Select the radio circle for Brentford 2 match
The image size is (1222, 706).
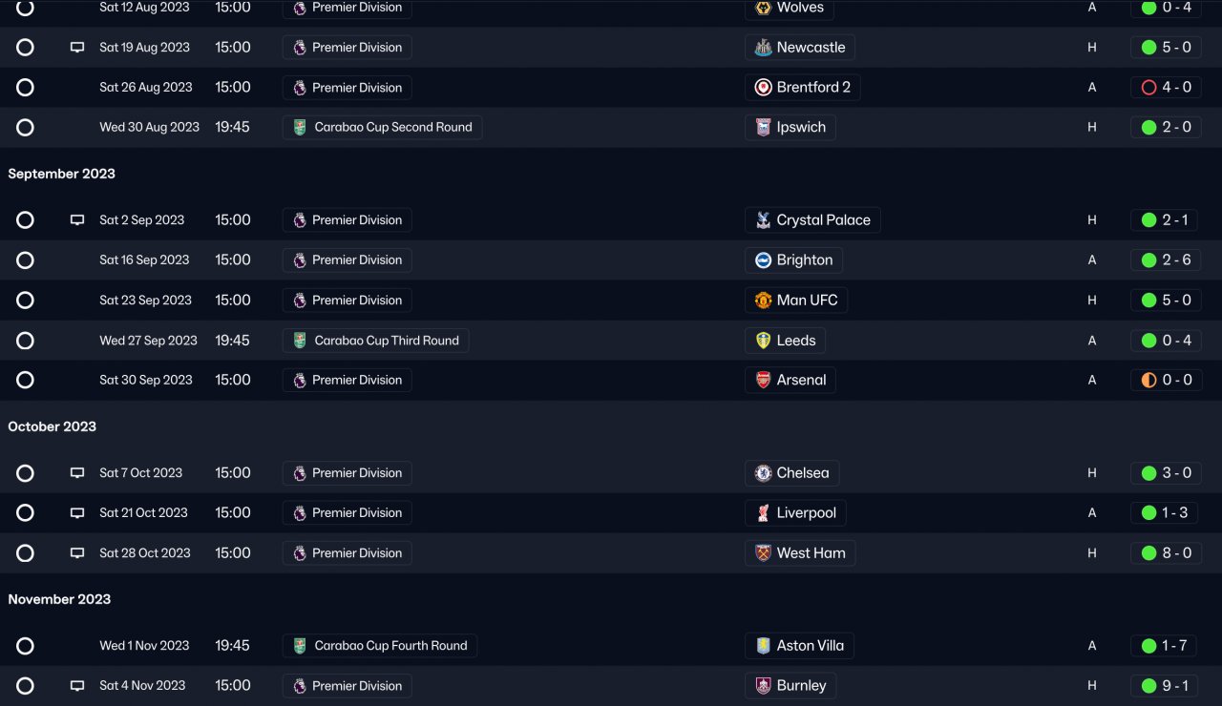26,88
